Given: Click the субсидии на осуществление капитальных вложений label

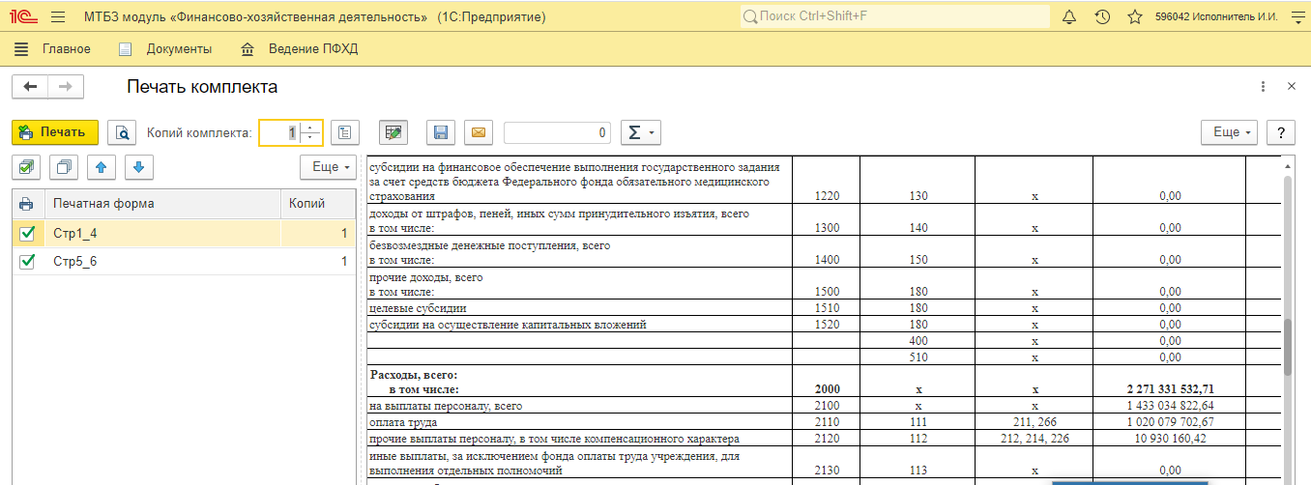Looking at the screenshot, I should [x=508, y=325].
